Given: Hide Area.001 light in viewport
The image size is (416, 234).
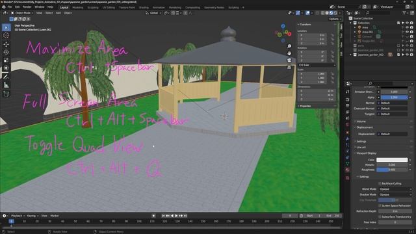Looking at the screenshot, I should [407, 32].
